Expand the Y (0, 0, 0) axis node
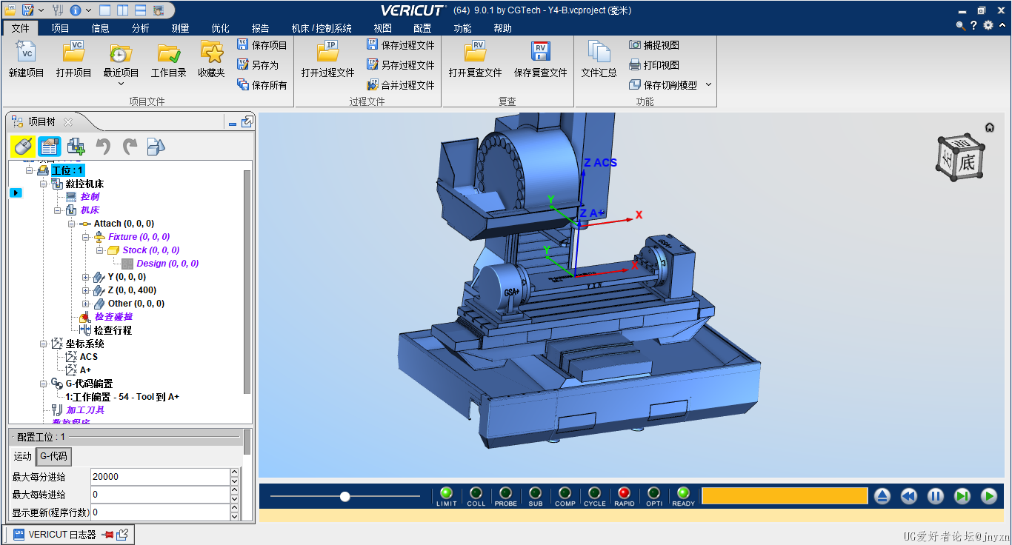The width and height of the screenshot is (1012, 545). (86, 277)
